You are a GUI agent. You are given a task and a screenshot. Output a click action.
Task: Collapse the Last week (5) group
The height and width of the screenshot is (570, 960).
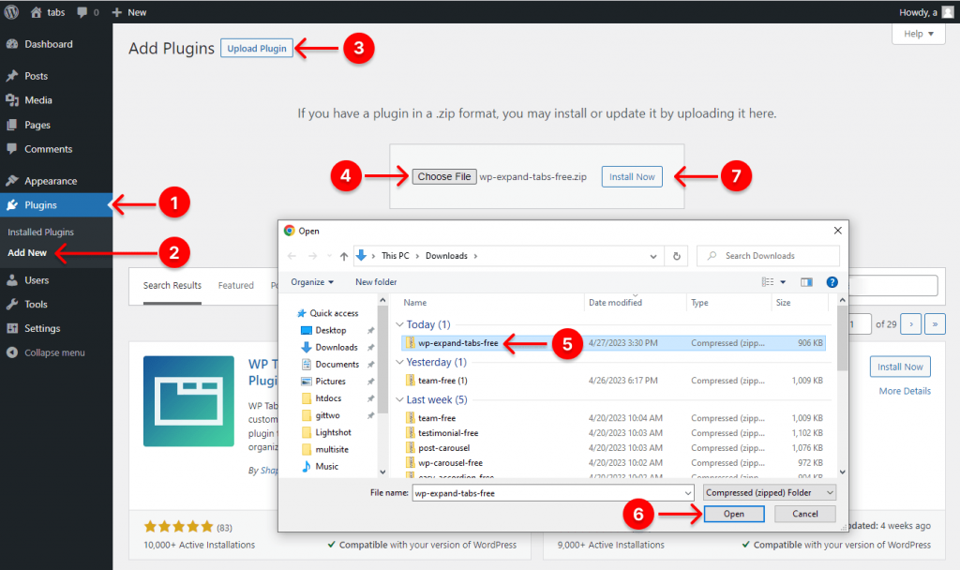coord(399,399)
